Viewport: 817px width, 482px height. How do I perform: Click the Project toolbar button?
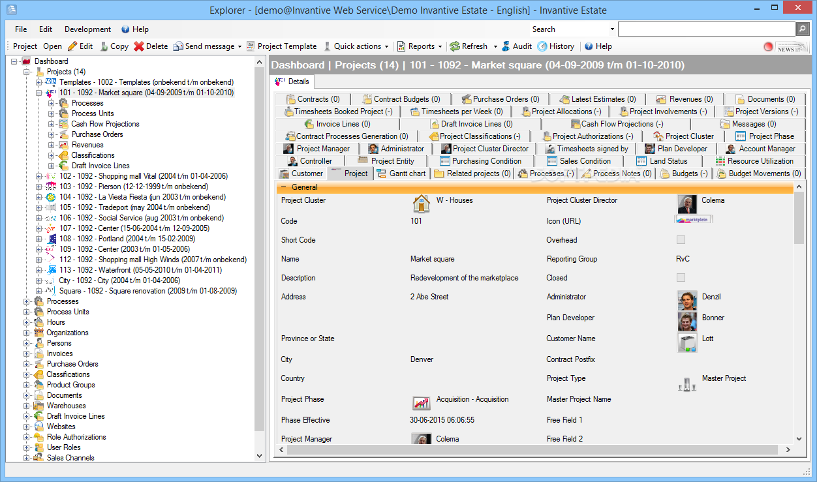[25, 46]
